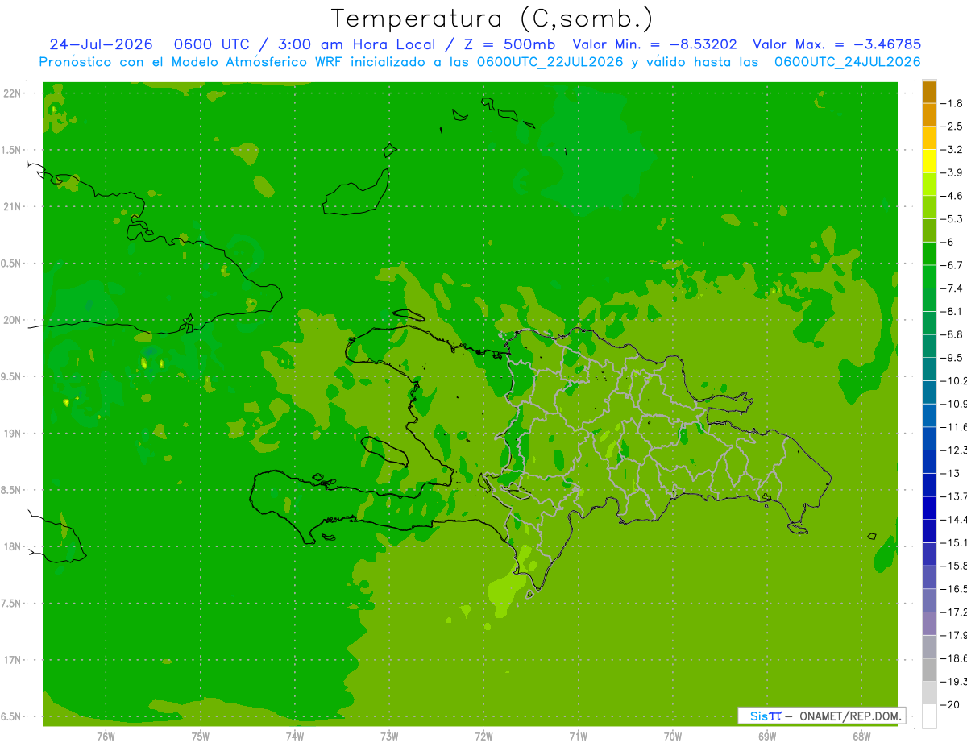Click the title "Temperatura (C,somb.)"
Screen dimensions: 967x747
pyautogui.click(x=492, y=19)
